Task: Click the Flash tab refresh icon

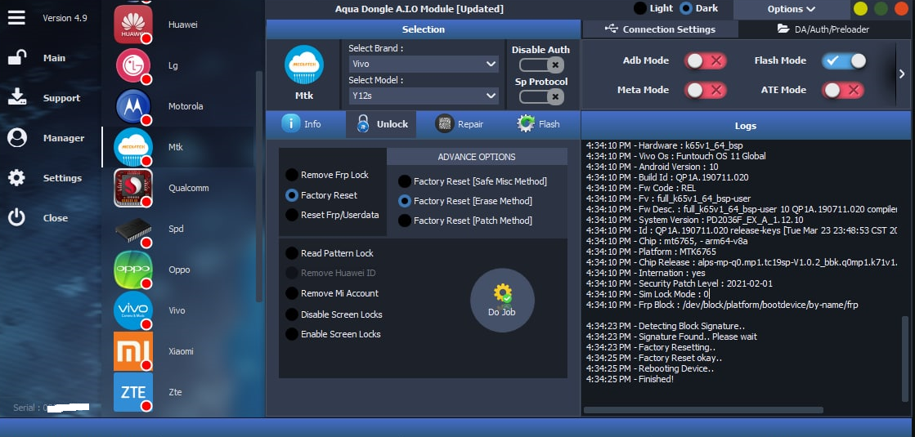Action: (526, 123)
